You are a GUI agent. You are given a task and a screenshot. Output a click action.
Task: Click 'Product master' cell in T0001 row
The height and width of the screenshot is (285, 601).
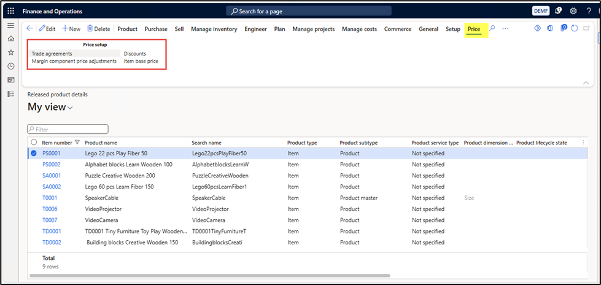point(359,198)
